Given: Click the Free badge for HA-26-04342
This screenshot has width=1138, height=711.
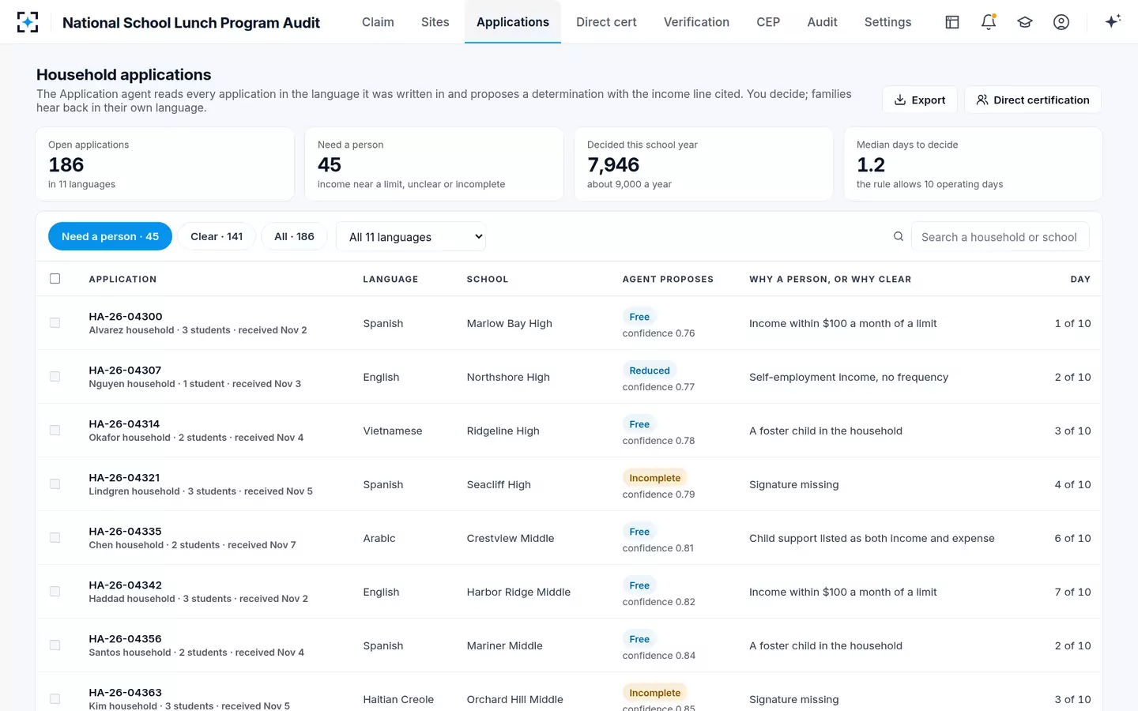Looking at the screenshot, I should tap(639, 585).
